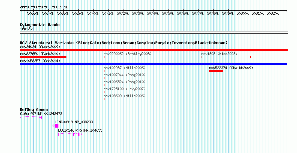Open nsv102987 (Mills2006) variant label
The height and width of the screenshot is (153, 297).
124,68
